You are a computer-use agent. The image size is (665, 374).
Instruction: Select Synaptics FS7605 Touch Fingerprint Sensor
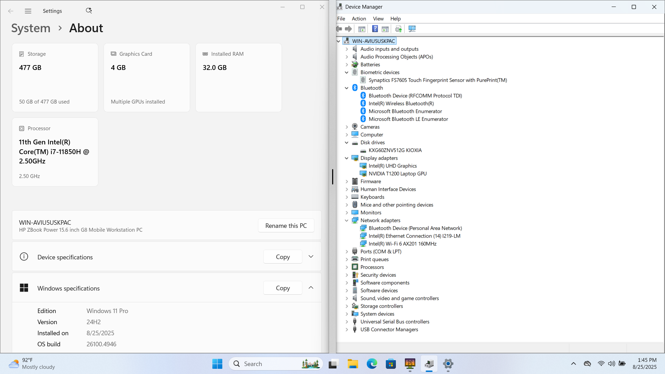pos(438,80)
